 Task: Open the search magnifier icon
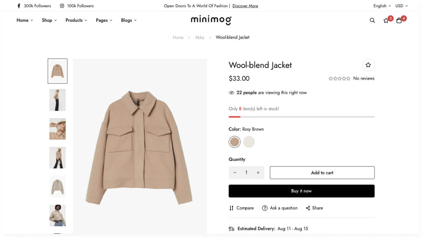point(372,20)
